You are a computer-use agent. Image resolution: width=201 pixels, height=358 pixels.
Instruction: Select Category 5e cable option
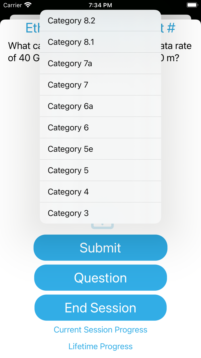(x=100, y=149)
